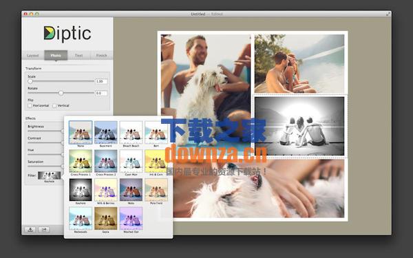Apply the peach-toned filter at the end of Keyhole row
This screenshot has height=258, width=413.
coord(156,190)
